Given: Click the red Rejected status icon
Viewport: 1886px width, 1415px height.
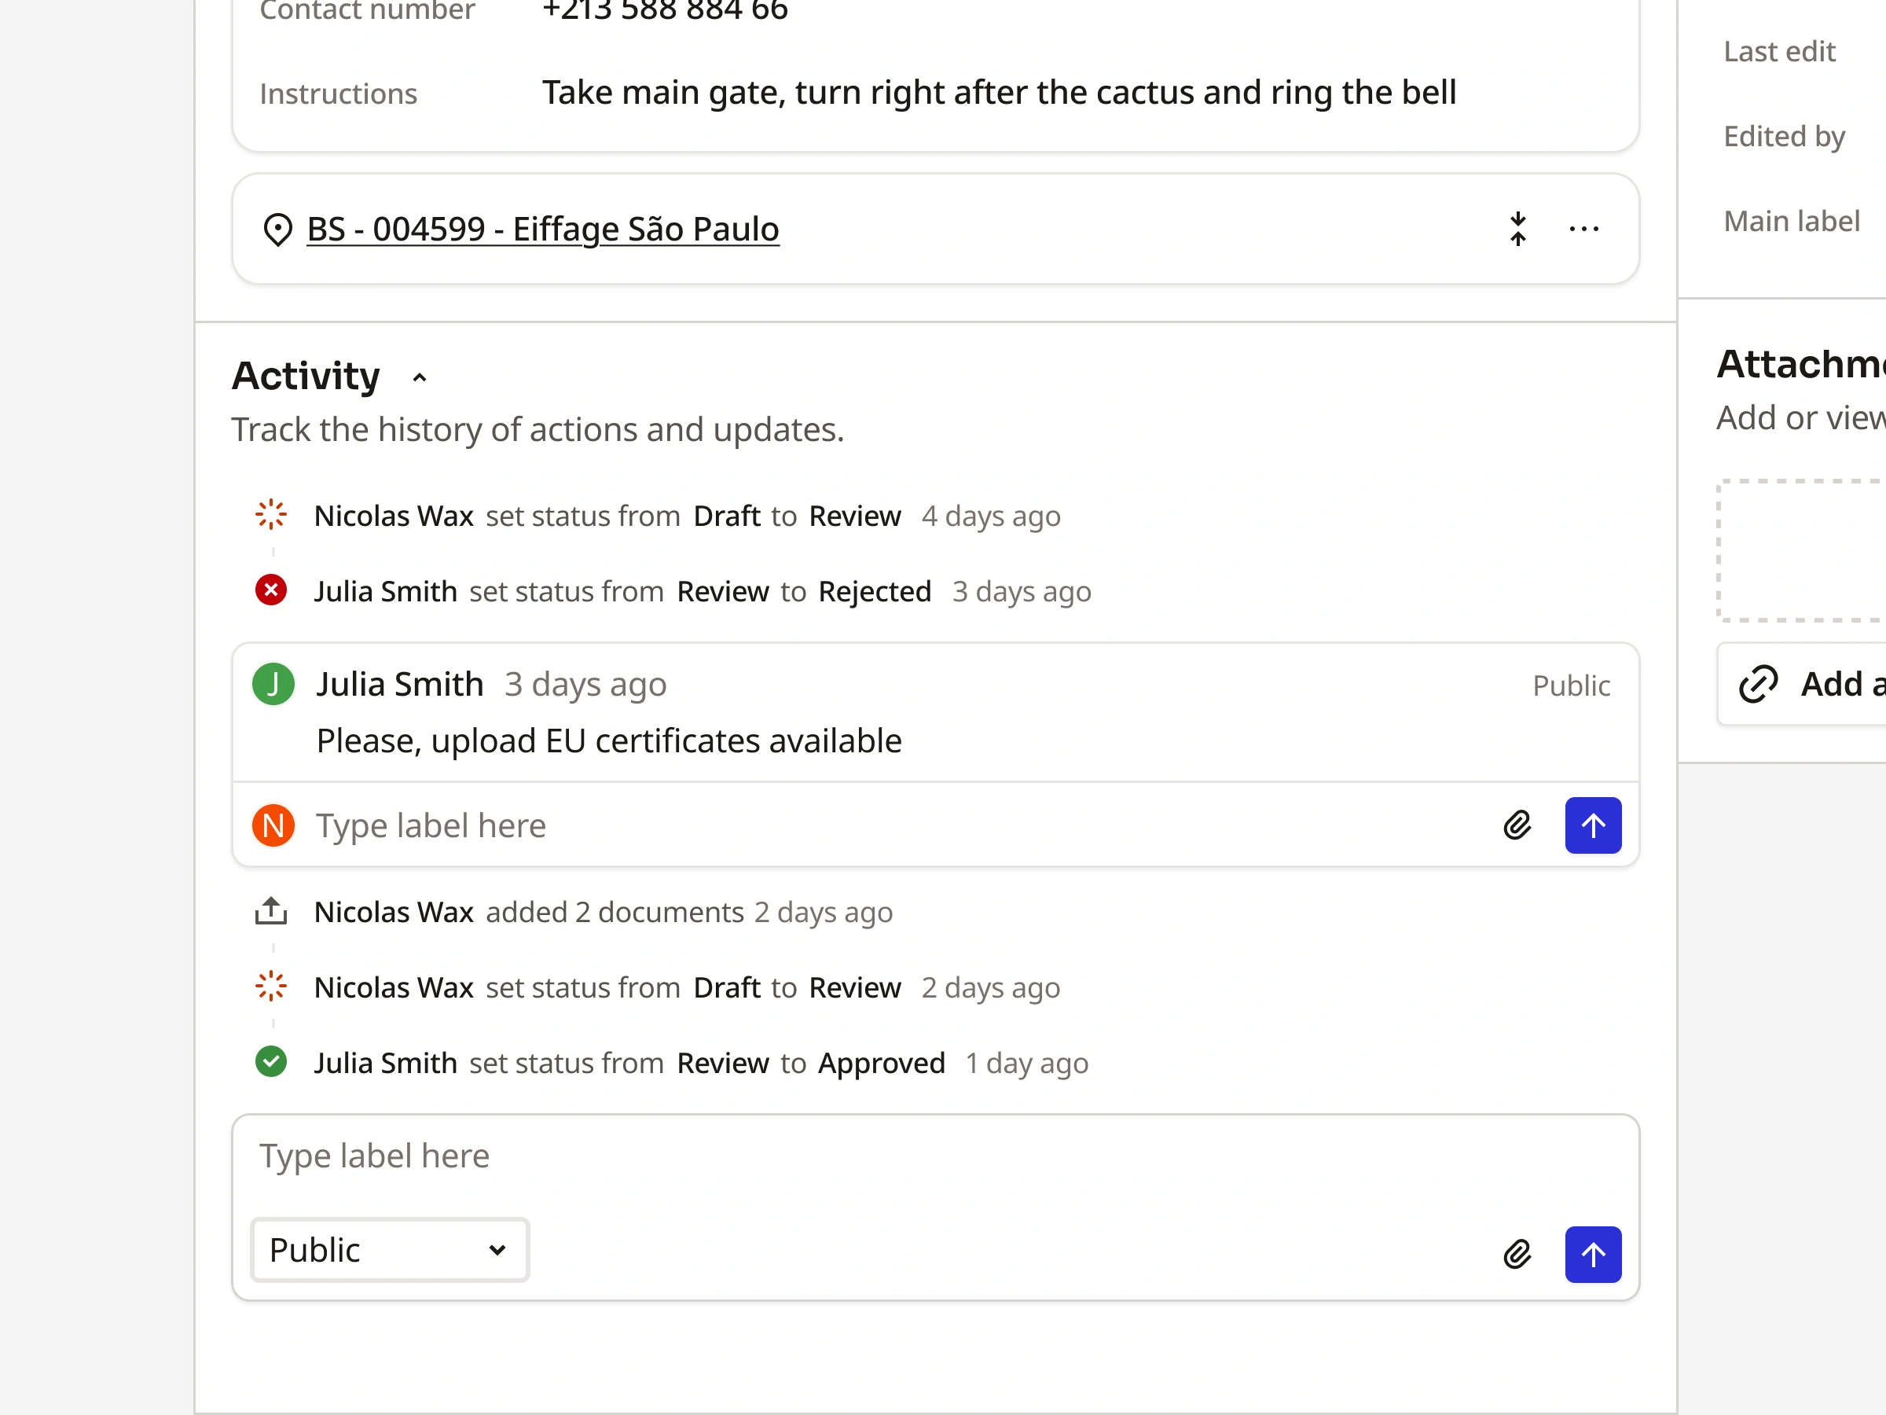Looking at the screenshot, I should point(271,590).
